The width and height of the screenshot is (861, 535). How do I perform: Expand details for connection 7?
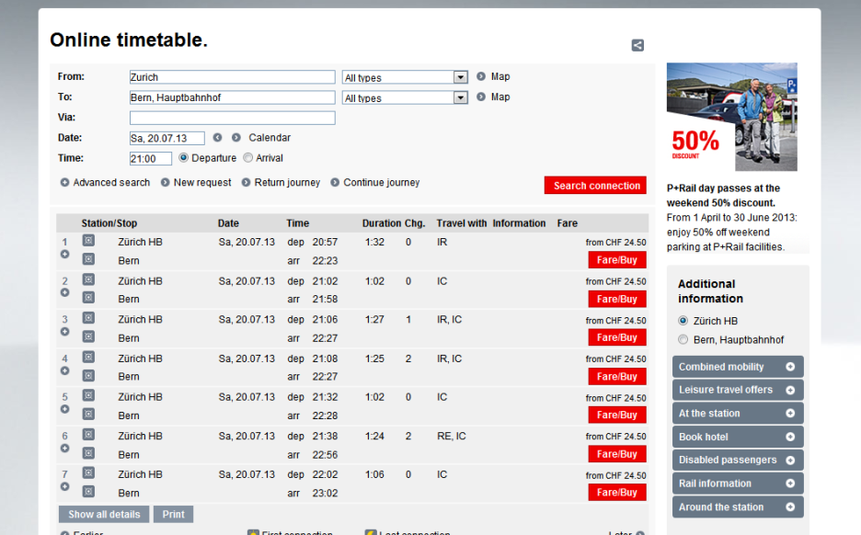pos(64,486)
